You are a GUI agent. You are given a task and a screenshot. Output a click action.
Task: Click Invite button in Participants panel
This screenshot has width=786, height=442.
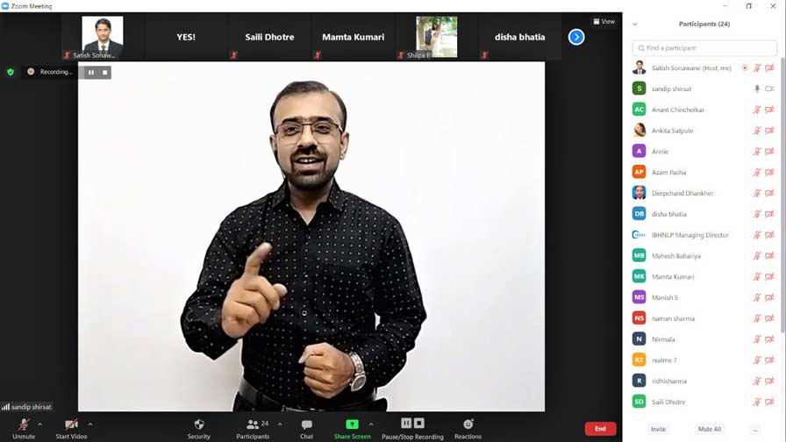(x=659, y=429)
